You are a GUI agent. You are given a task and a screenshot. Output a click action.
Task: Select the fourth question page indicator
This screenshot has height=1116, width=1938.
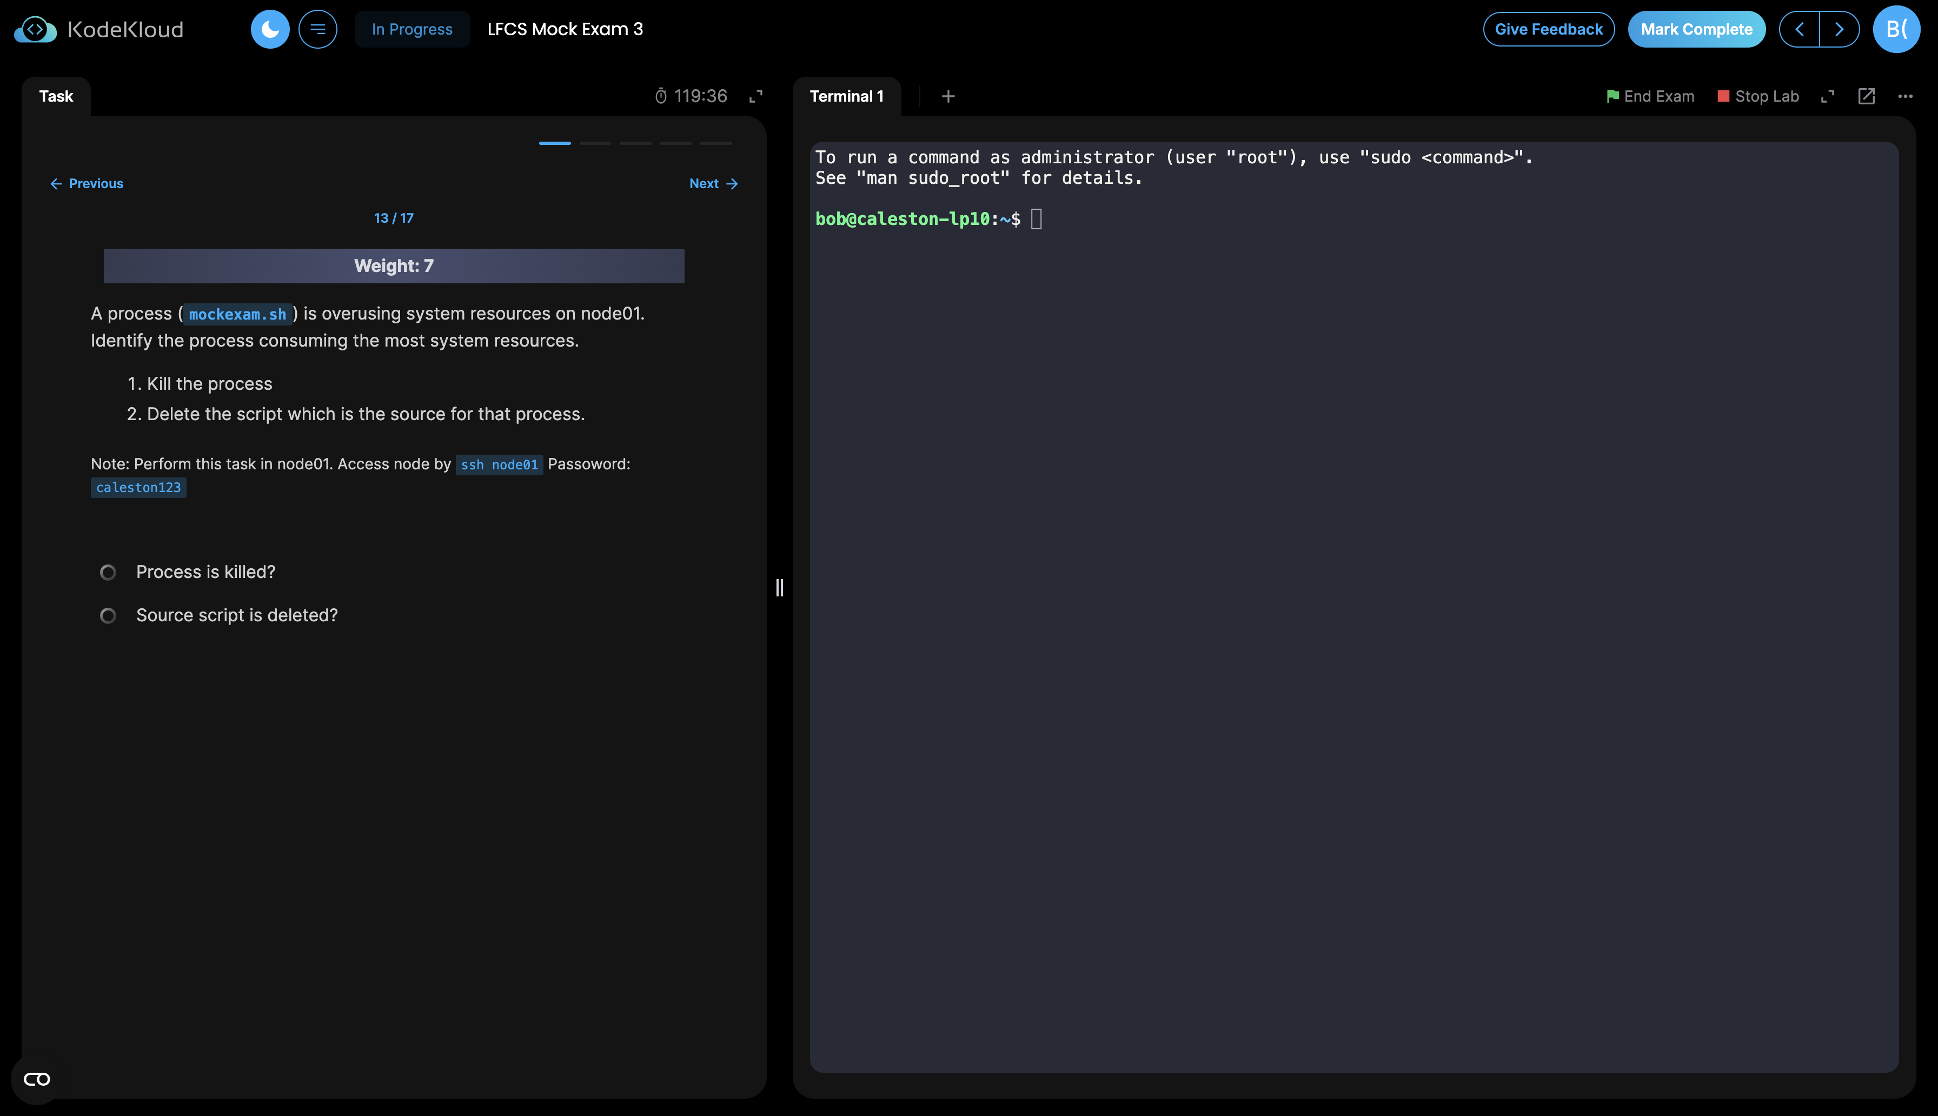coord(675,143)
